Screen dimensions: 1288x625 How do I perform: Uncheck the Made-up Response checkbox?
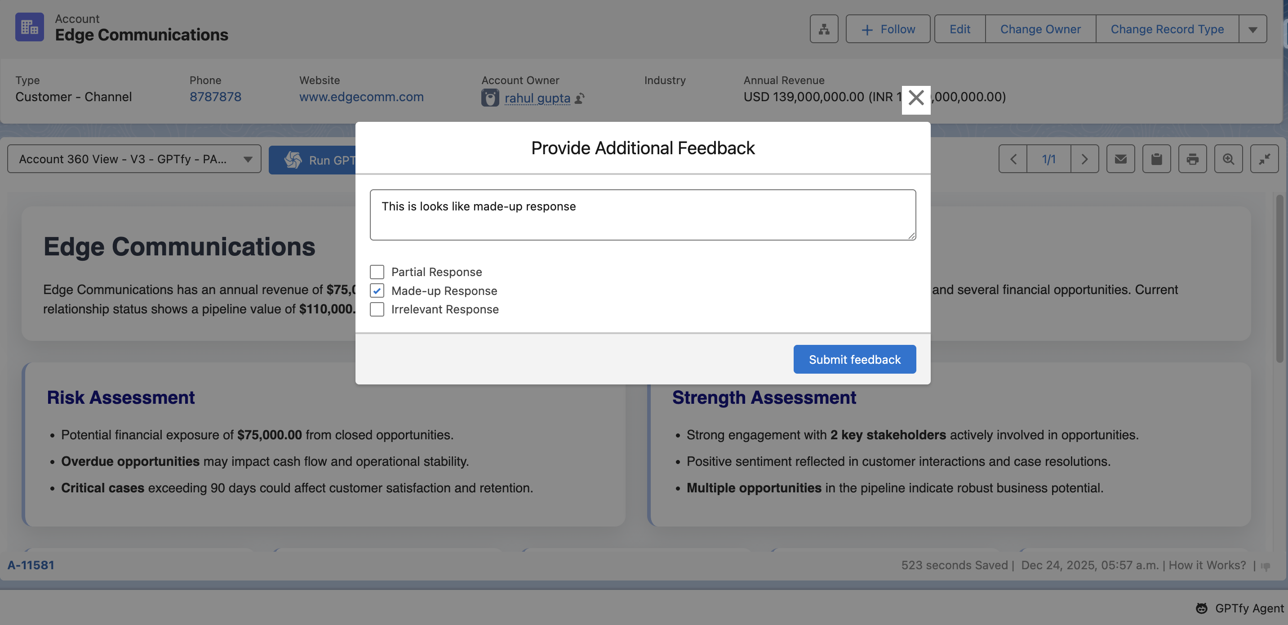(x=377, y=291)
